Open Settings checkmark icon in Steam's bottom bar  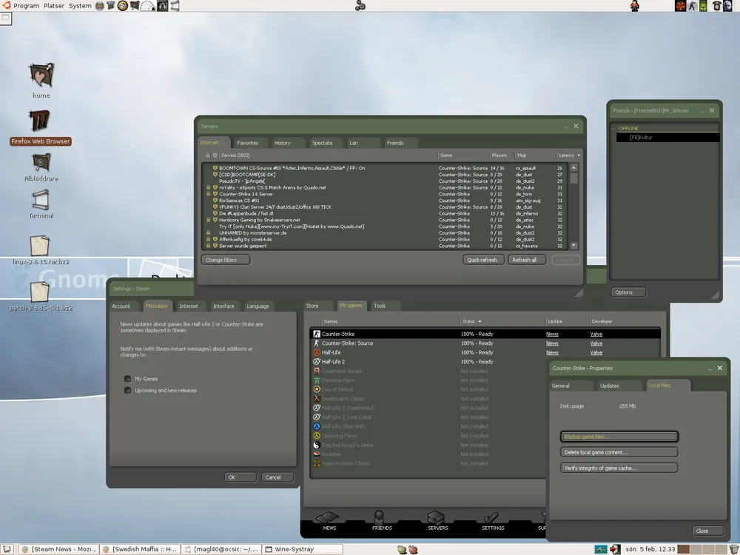tap(492, 519)
